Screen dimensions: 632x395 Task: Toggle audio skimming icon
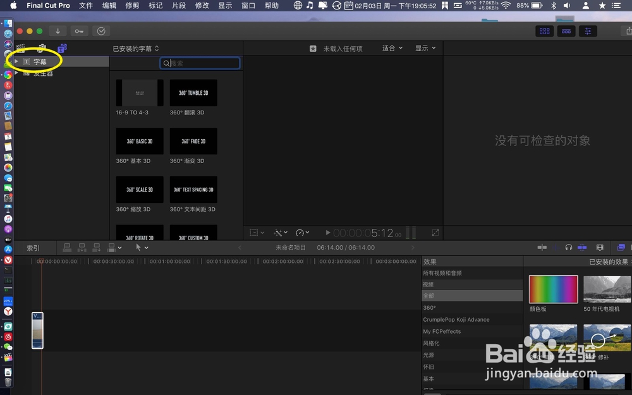[556, 247]
